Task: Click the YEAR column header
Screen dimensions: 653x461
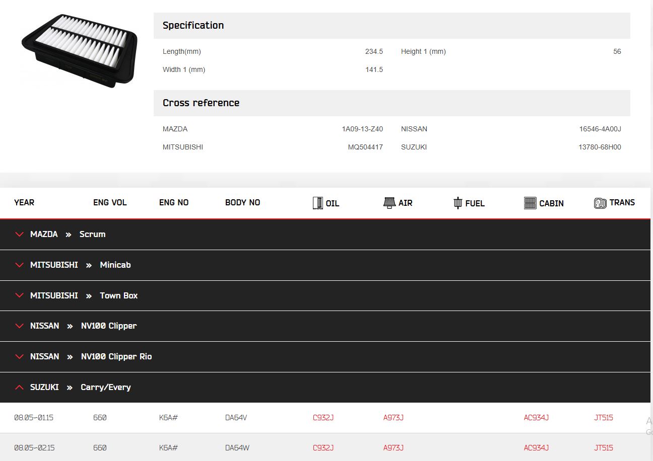Action: (x=24, y=202)
